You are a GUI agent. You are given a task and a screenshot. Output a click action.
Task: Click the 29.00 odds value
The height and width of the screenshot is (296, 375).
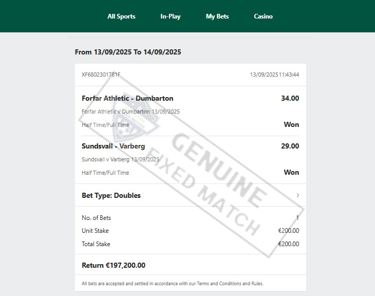click(x=290, y=146)
